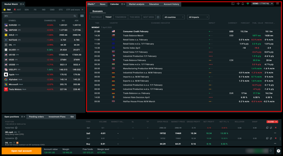The image size is (283, 156).
Task: Close position 763068526 with red X
Action: [276, 138]
